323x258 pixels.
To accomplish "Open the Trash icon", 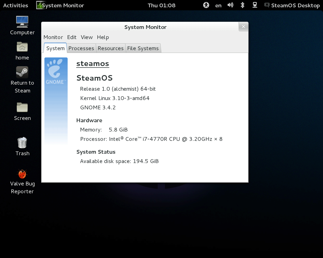I will (22, 143).
